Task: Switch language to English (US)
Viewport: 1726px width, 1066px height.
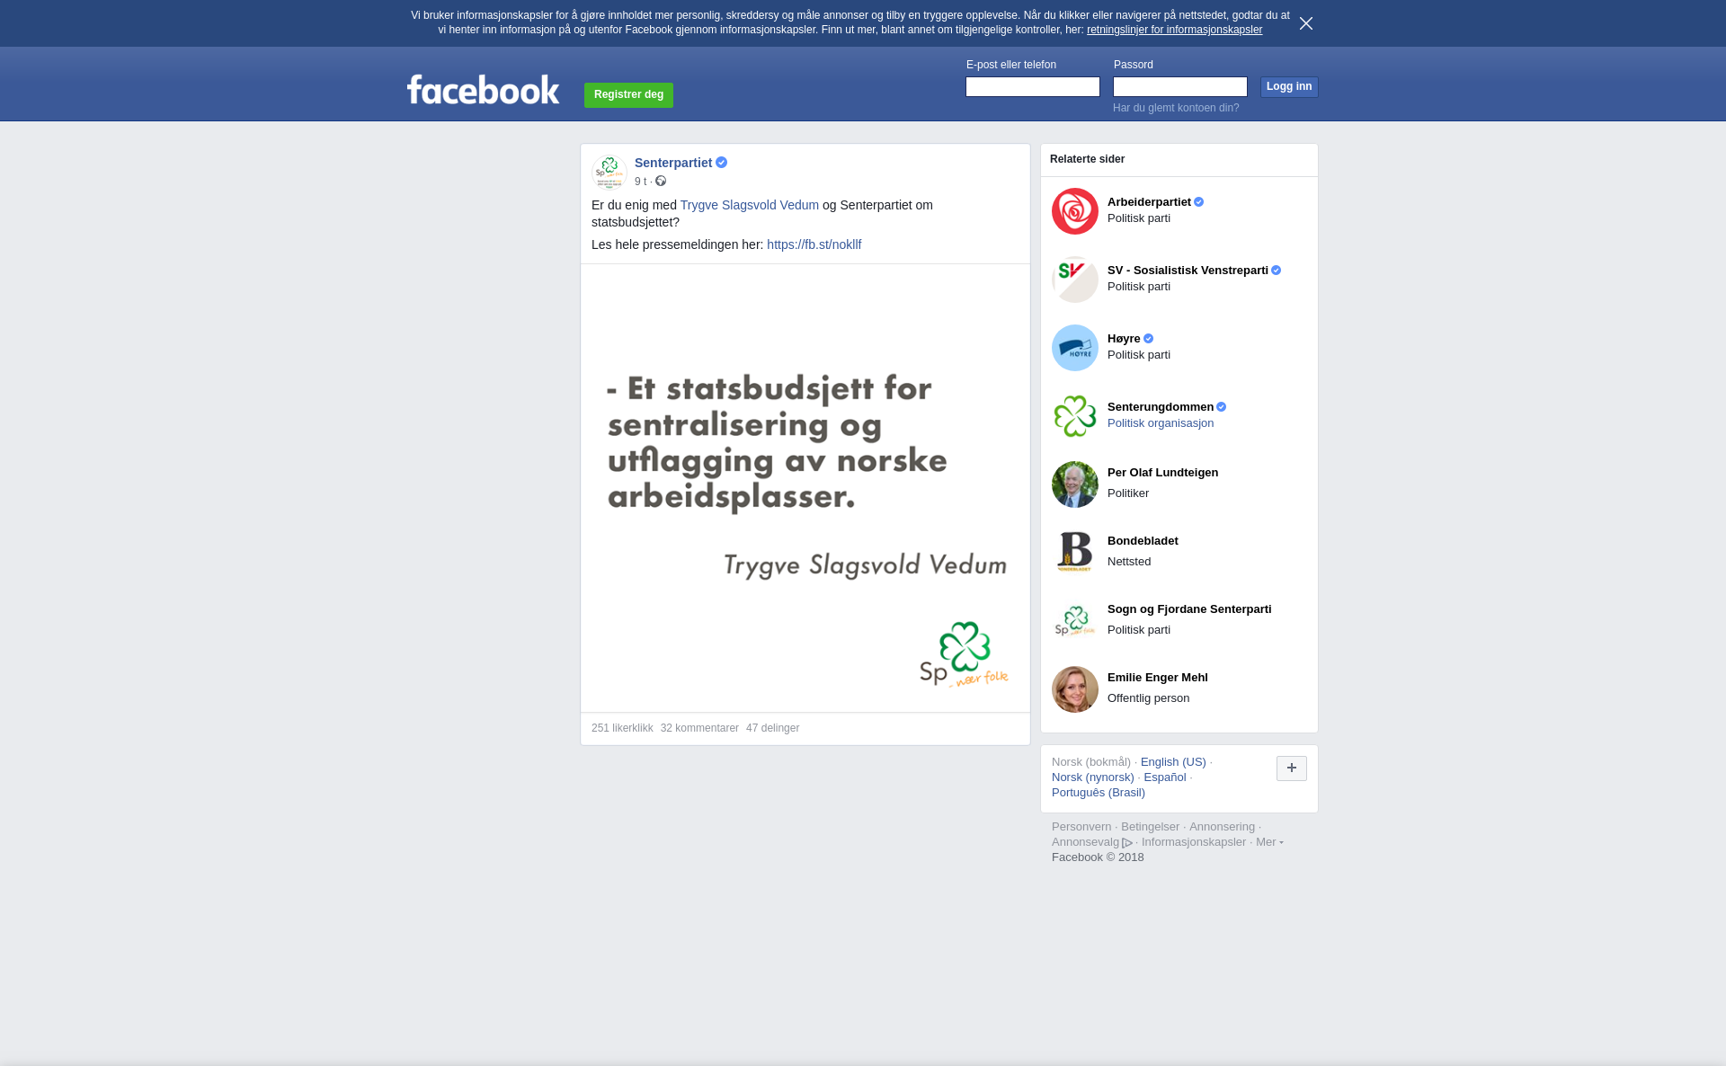Action: [x=1173, y=762]
